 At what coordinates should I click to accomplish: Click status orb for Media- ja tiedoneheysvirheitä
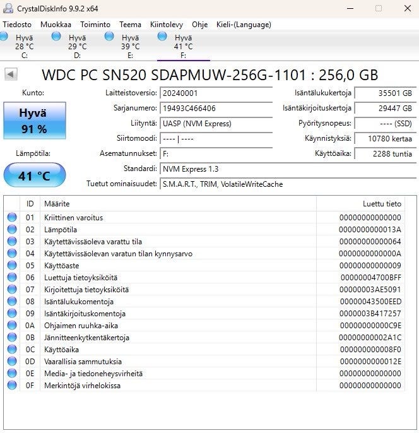(12, 374)
